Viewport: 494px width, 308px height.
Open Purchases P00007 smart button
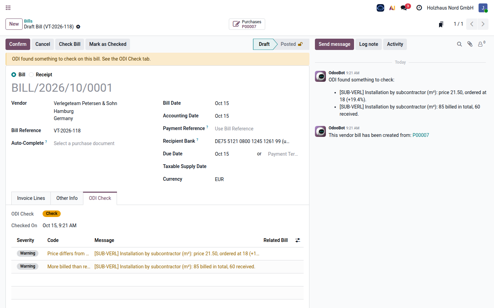coord(247,24)
